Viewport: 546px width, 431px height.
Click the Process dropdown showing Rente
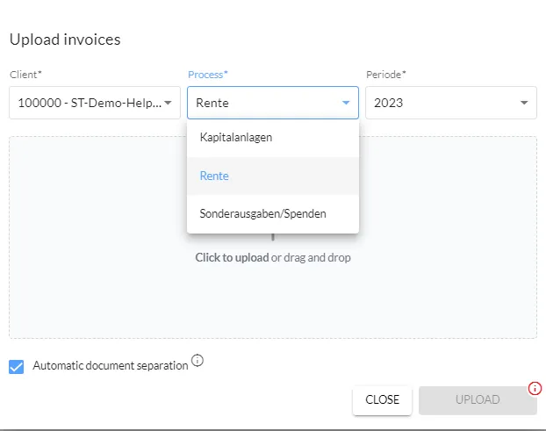click(x=273, y=103)
